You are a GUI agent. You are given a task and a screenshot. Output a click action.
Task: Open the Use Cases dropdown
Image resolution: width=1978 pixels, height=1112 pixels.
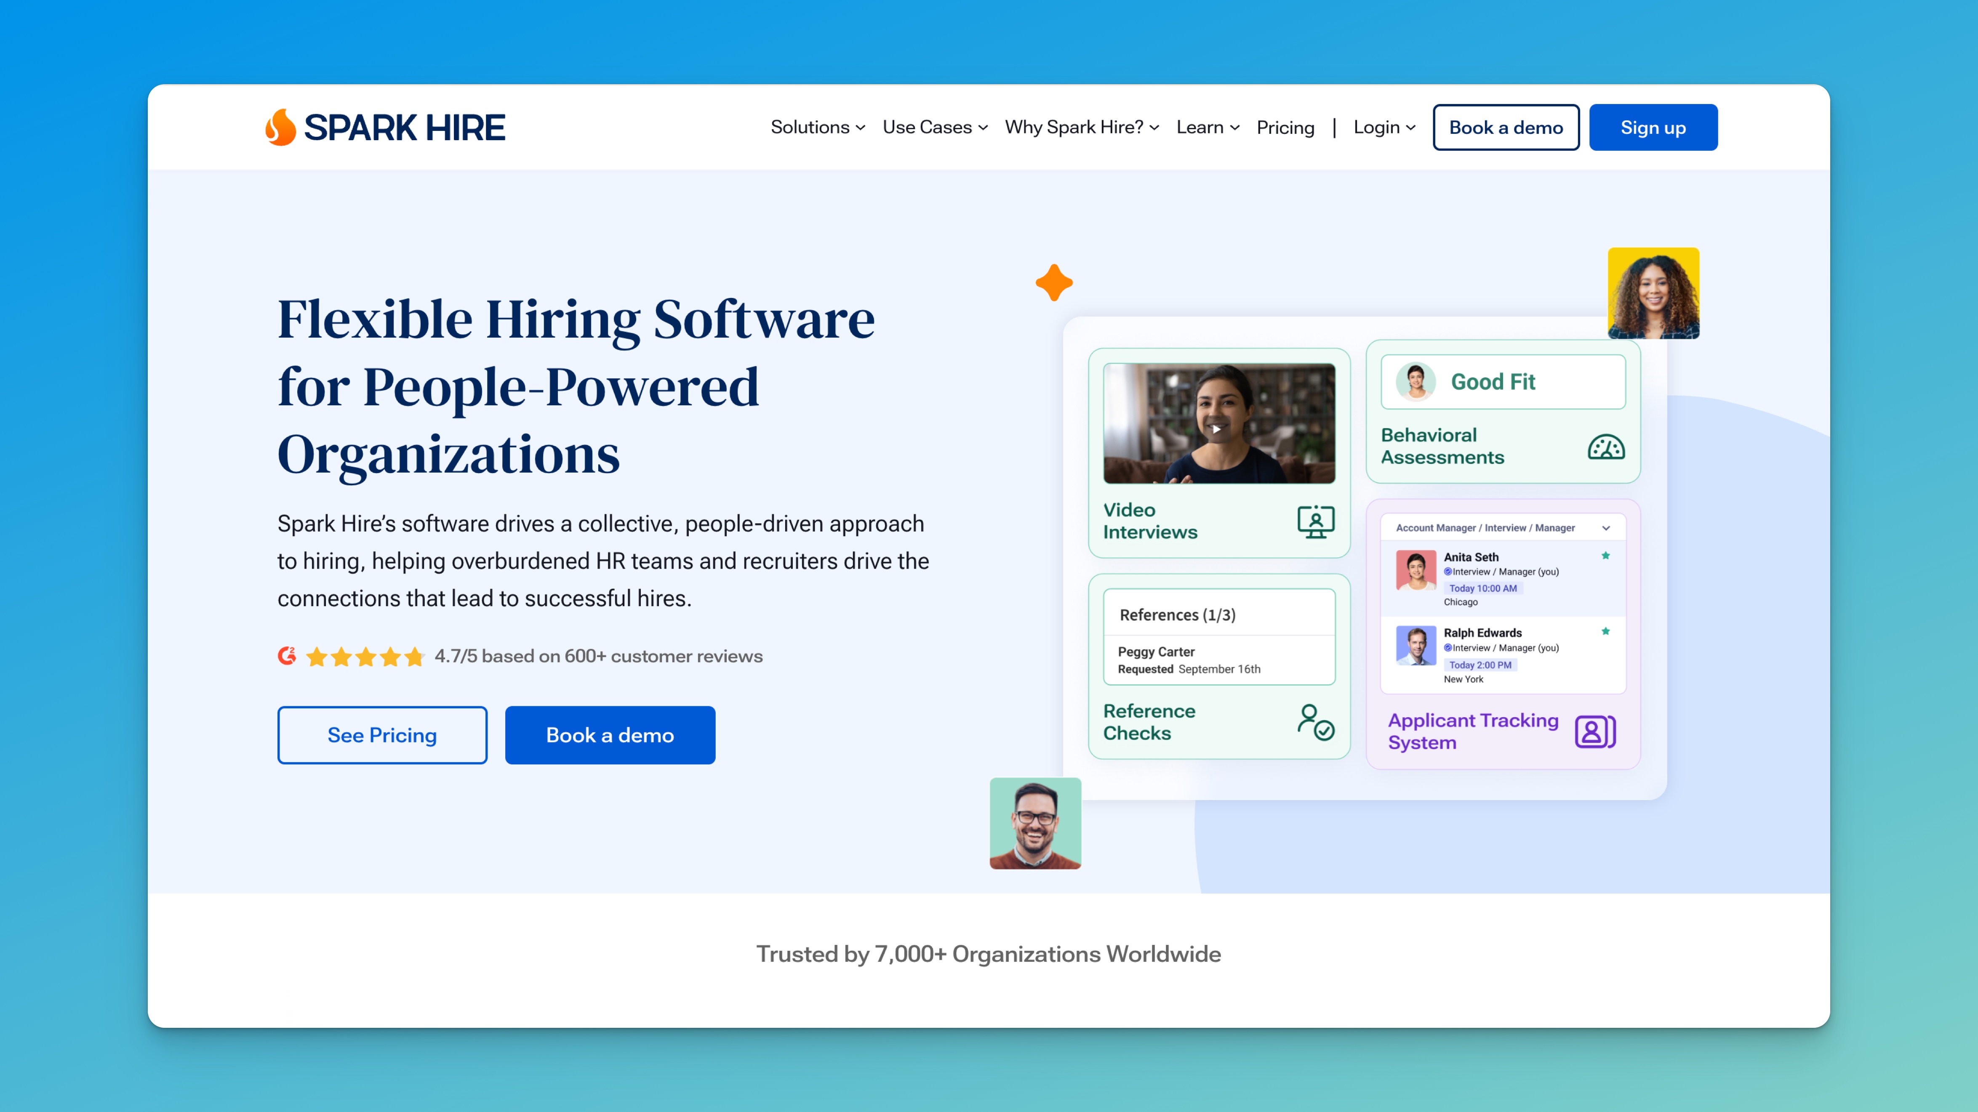pos(935,128)
